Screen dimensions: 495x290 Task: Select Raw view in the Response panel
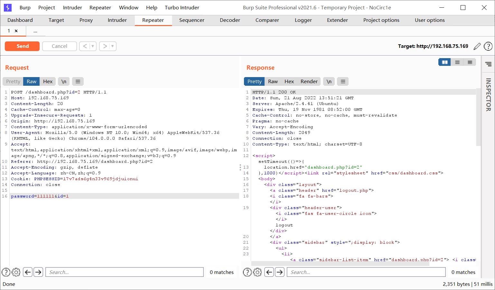pyautogui.click(x=273, y=82)
